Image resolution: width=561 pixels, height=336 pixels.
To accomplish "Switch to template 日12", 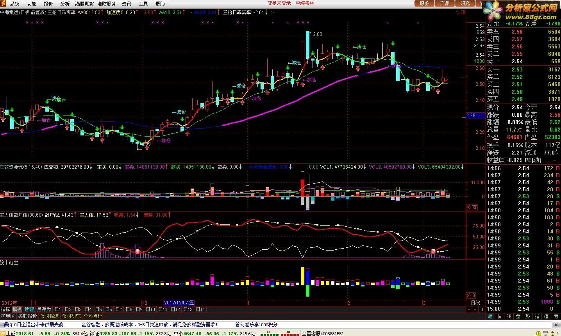I will pyautogui.click(x=175, y=309).
